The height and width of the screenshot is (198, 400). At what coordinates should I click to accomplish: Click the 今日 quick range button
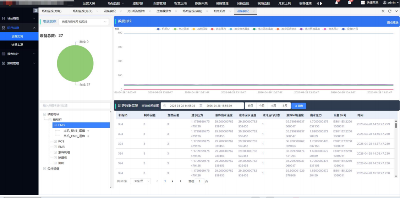click(x=262, y=106)
